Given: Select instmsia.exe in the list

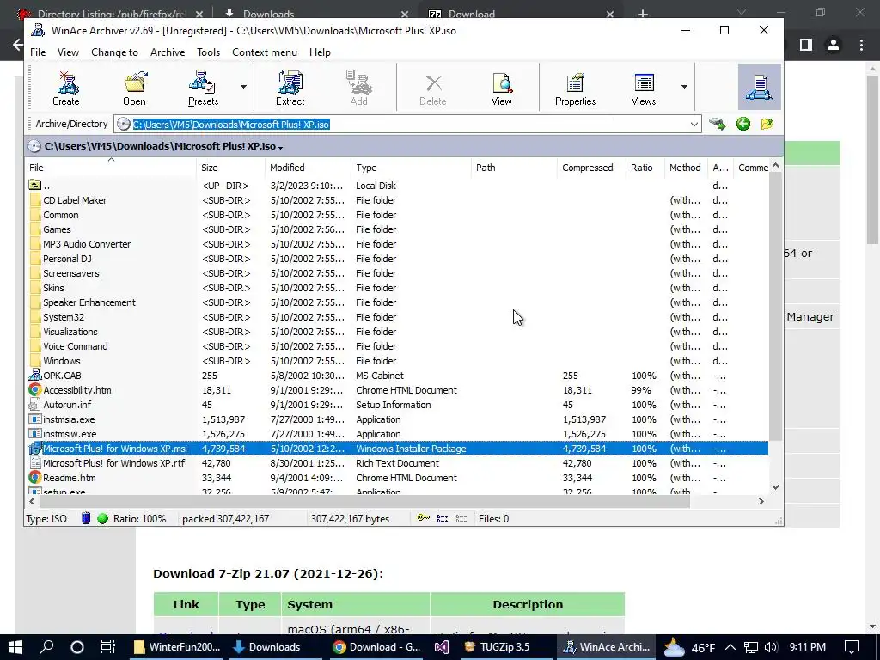Looking at the screenshot, I should tap(397, 419).
